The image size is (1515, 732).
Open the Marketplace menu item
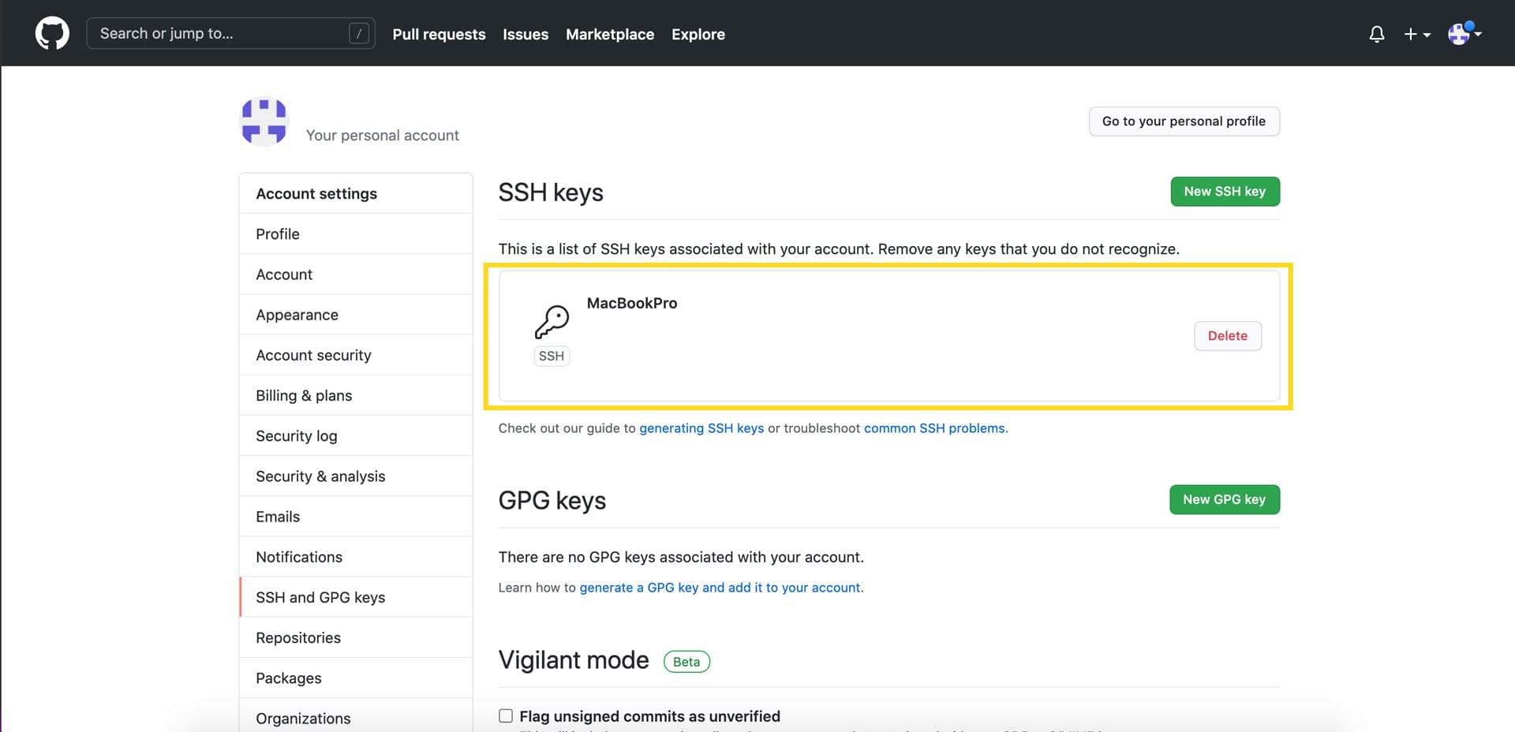(609, 34)
